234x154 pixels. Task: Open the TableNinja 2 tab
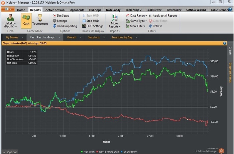click(133, 10)
